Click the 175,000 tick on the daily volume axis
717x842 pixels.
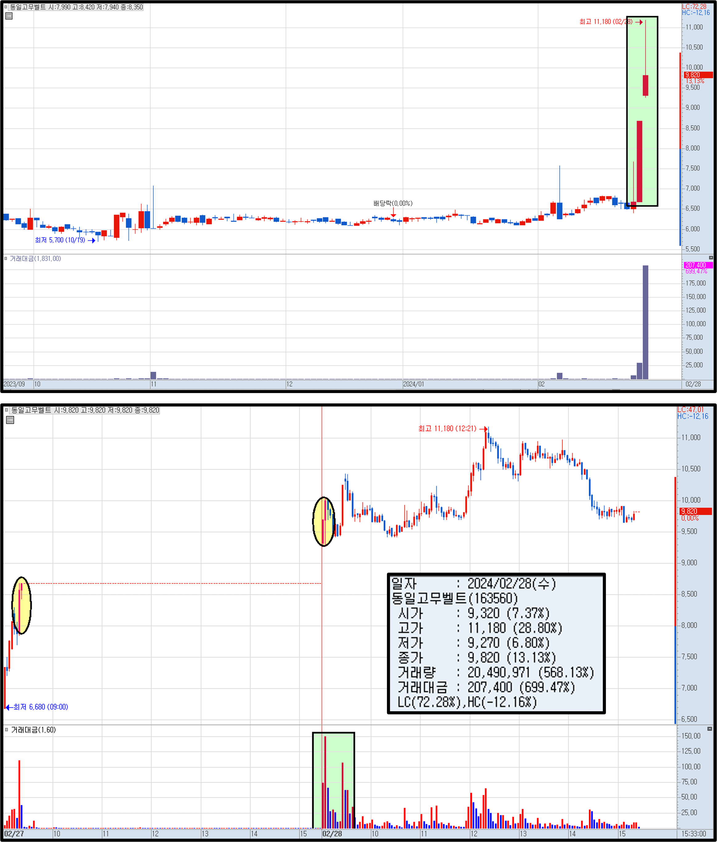click(x=695, y=283)
